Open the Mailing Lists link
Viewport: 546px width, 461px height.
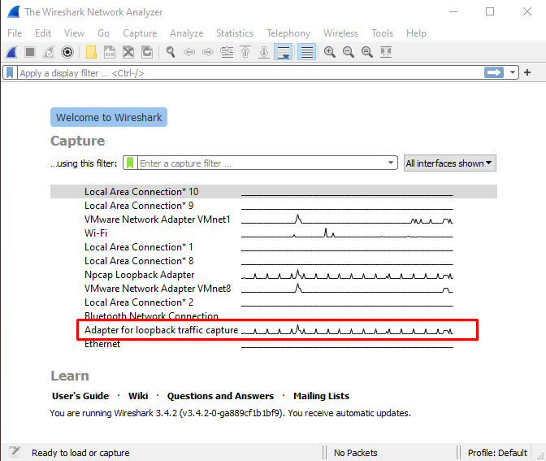point(321,396)
